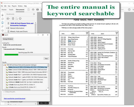
Task: Click the 'Shock Absorber' table row
Action: [x=104, y=87]
